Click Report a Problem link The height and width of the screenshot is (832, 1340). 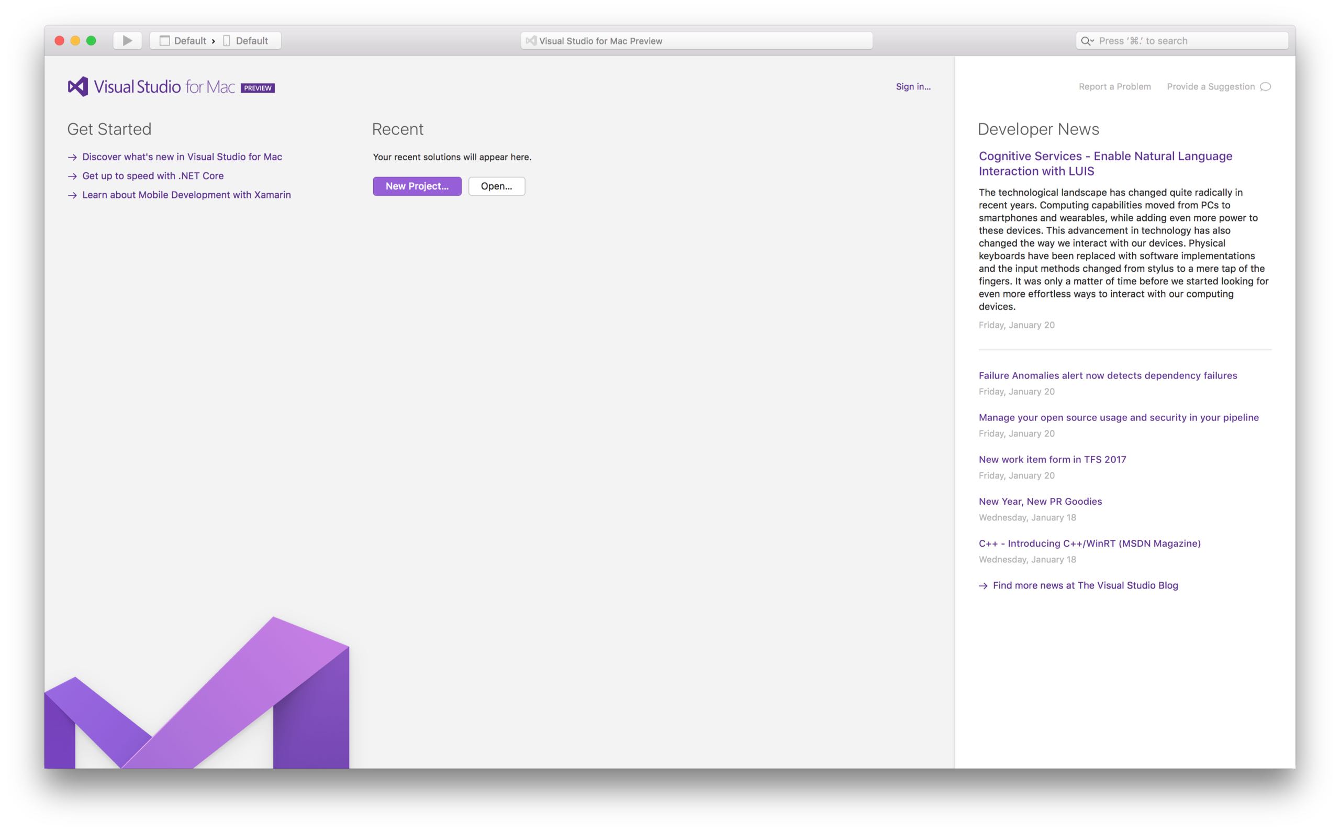pyautogui.click(x=1114, y=86)
